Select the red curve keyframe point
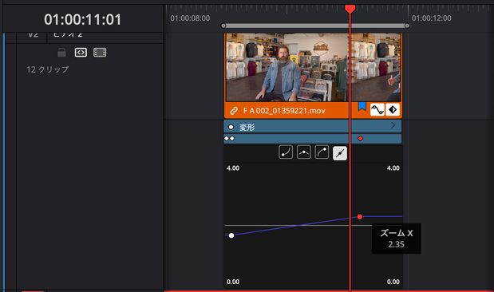The image size is (494, 292). click(x=360, y=217)
